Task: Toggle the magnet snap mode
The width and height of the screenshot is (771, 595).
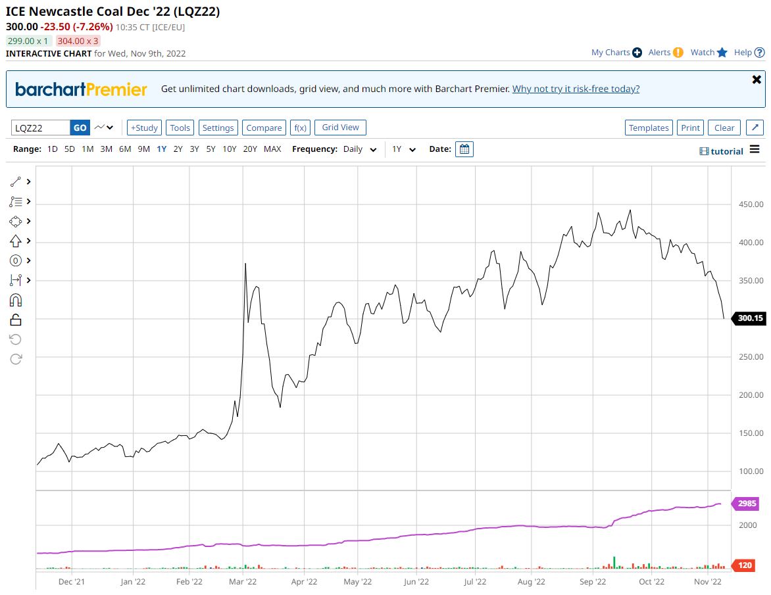Action: click(16, 300)
